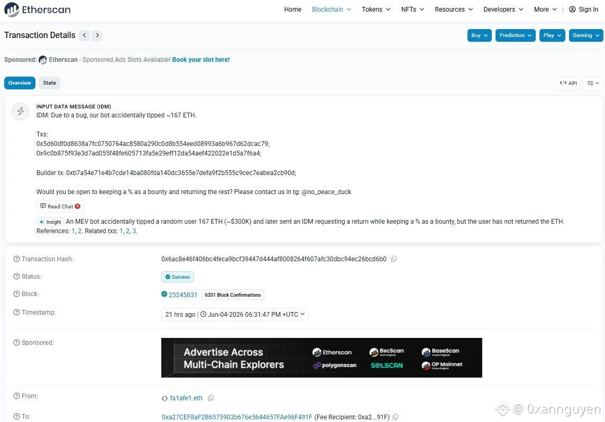Open the list view options dropdown
Viewport: 605px width, 422px height.
[x=593, y=83]
